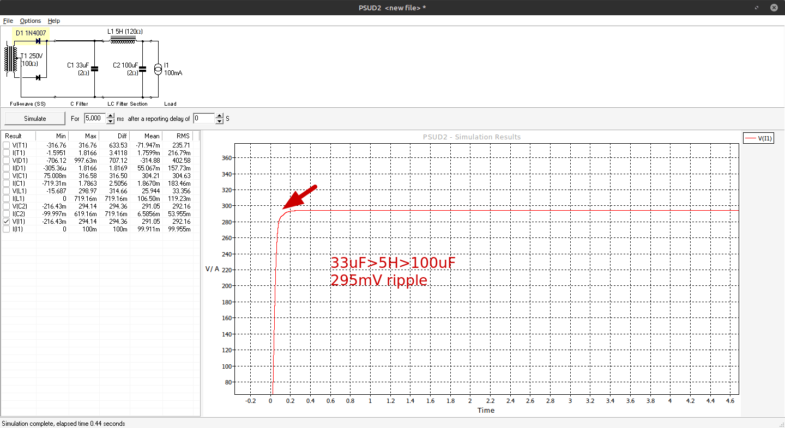Click the Full-wave (SS) section label
785x428 pixels.
pyautogui.click(x=28, y=103)
